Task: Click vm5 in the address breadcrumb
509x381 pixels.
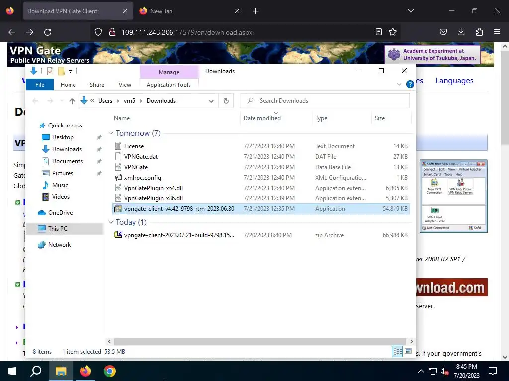Action: click(x=129, y=101)
